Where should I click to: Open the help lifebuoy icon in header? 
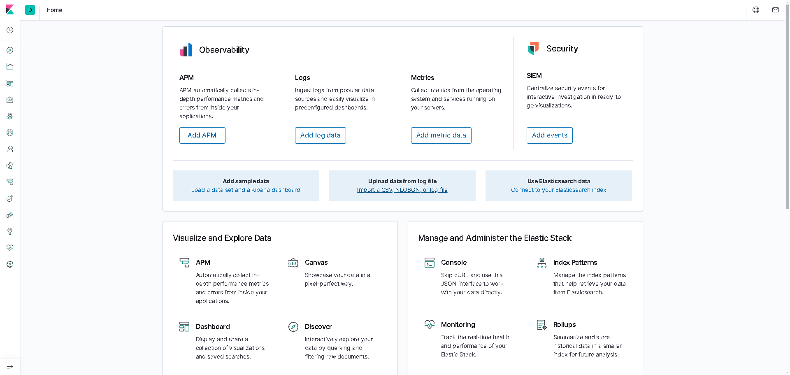756,10
